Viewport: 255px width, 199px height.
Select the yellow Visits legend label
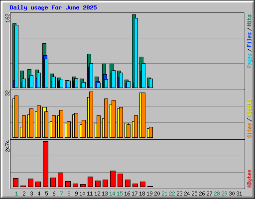250,108
